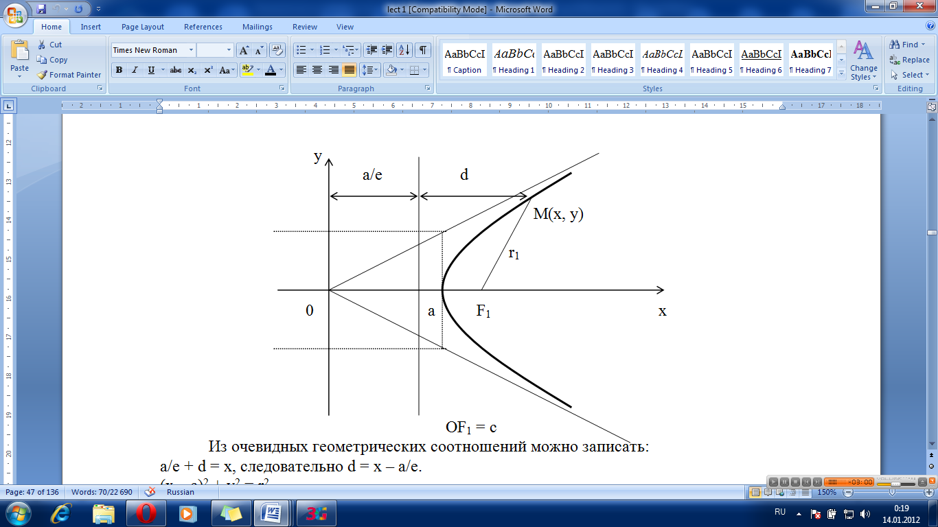Open the Home tab

pos(52,27)
